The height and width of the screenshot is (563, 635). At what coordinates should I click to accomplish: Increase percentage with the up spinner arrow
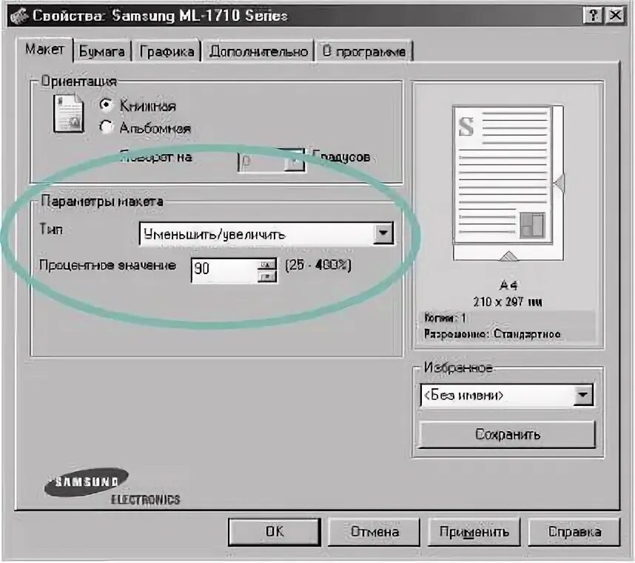(x=266, y=264)
